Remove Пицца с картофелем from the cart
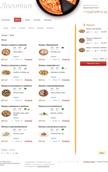 tap(107, 29)
